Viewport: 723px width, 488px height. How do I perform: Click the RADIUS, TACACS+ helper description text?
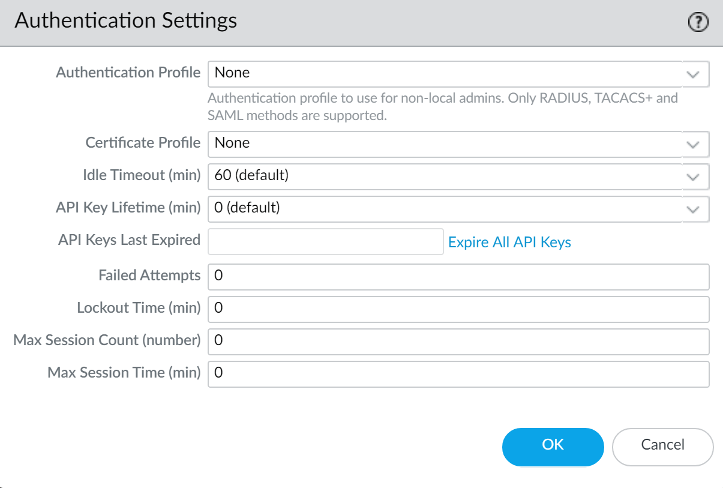tap(442, 106)
